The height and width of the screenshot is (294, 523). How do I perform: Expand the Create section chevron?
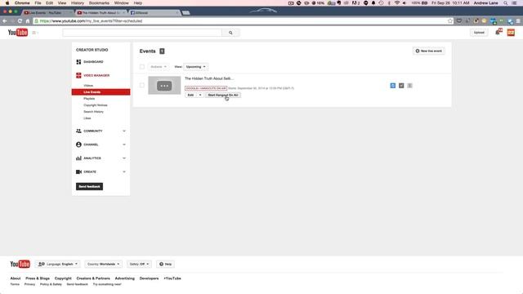coord(124,171)
